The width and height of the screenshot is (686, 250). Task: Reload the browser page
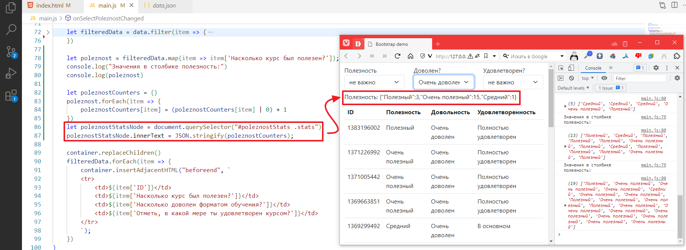coord(397,56)
